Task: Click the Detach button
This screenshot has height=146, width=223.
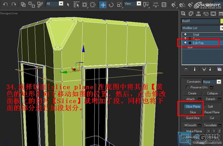Action: 210,99
